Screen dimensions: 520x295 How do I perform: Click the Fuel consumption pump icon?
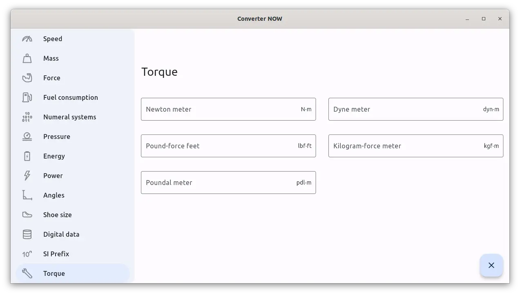click(x=27, y=97)
